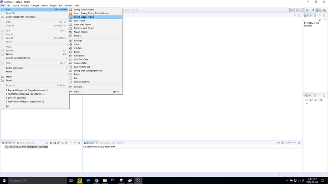
Task: Click the Folder icon in the submenu
Action: [x=71, y=74]
